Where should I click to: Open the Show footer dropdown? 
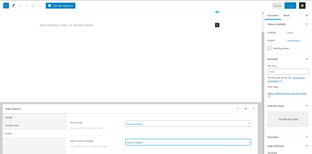(x=188, y=124)
